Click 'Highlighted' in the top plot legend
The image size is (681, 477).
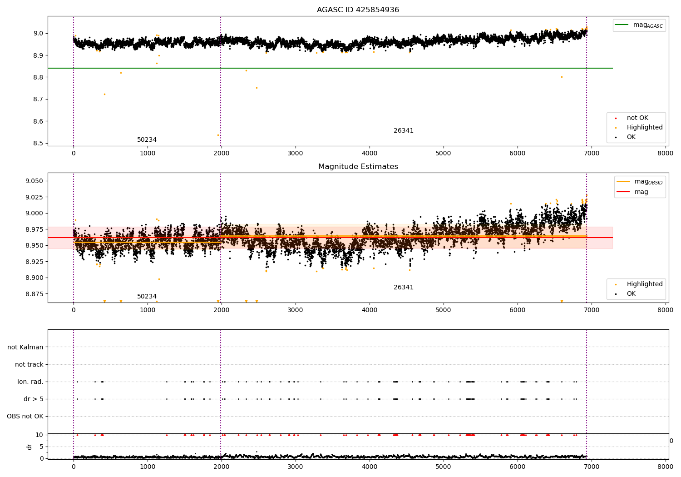click(645, 128)
